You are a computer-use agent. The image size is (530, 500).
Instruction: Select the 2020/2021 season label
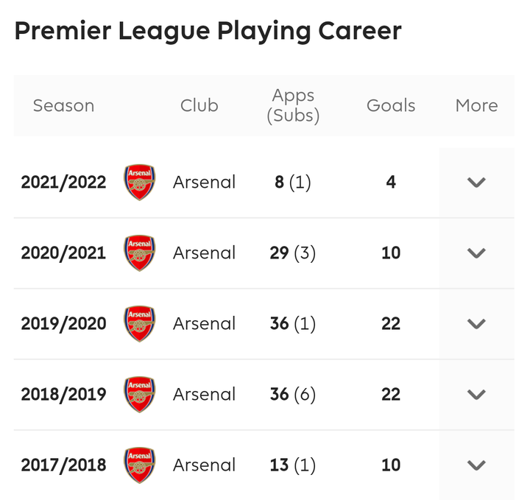point(63,253)
